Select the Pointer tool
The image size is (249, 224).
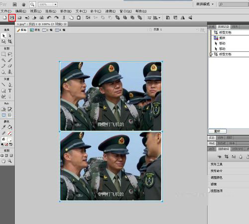3,35
